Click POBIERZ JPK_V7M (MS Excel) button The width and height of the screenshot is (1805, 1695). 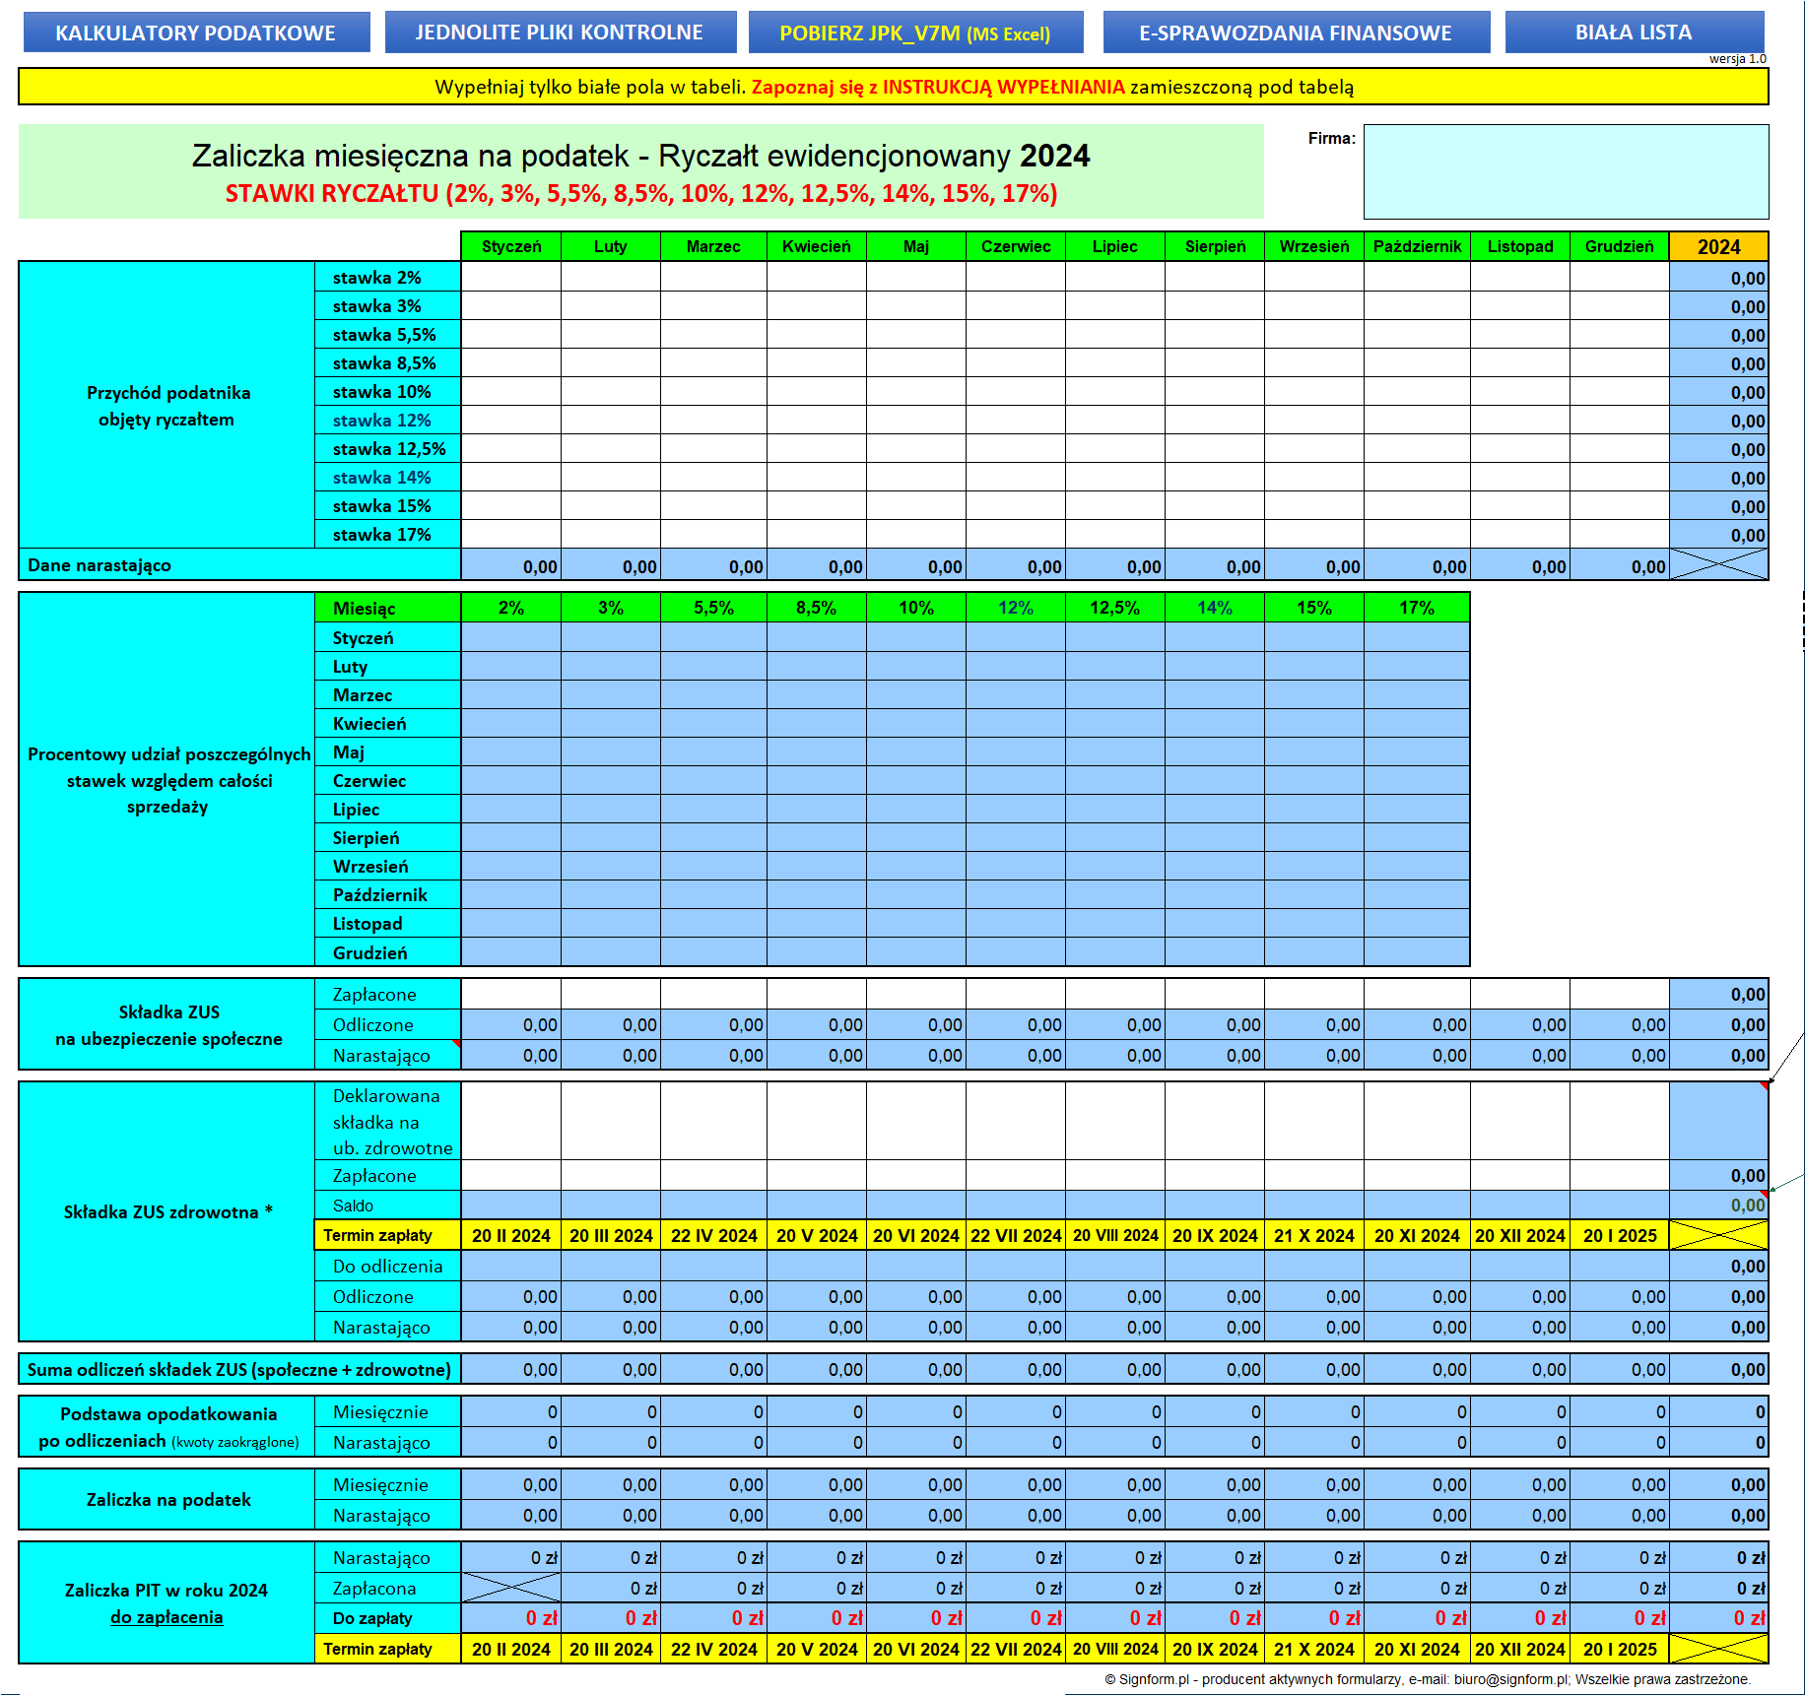coord(915,33)
